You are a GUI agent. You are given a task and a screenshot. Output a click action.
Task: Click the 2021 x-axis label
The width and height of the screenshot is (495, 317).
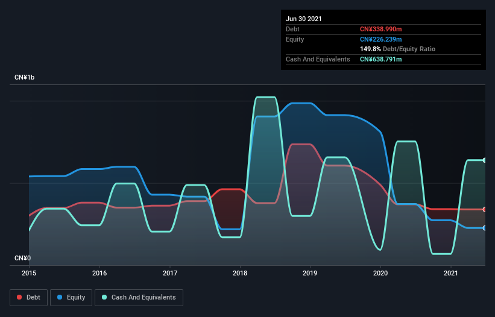tap(451, 273)
